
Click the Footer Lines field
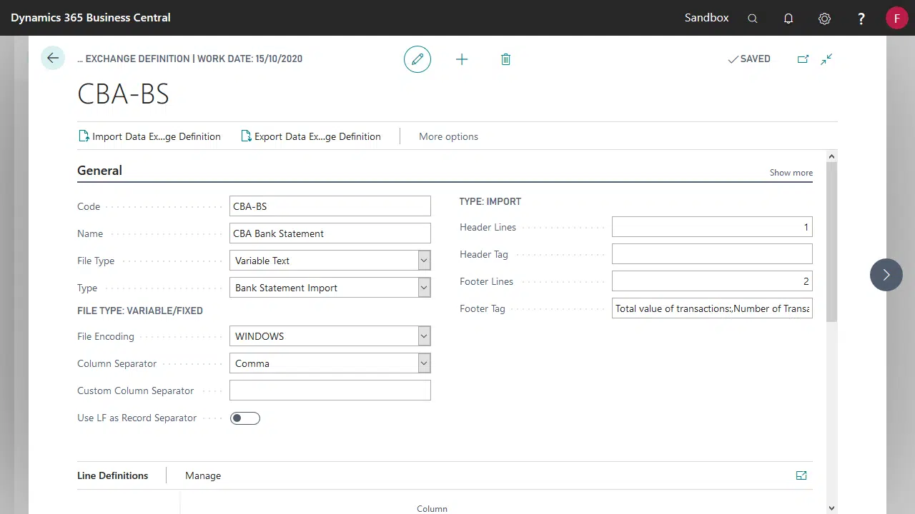712,281
